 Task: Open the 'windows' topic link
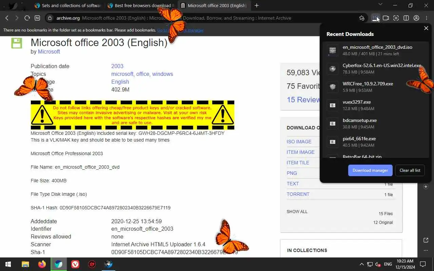(162, 74)
